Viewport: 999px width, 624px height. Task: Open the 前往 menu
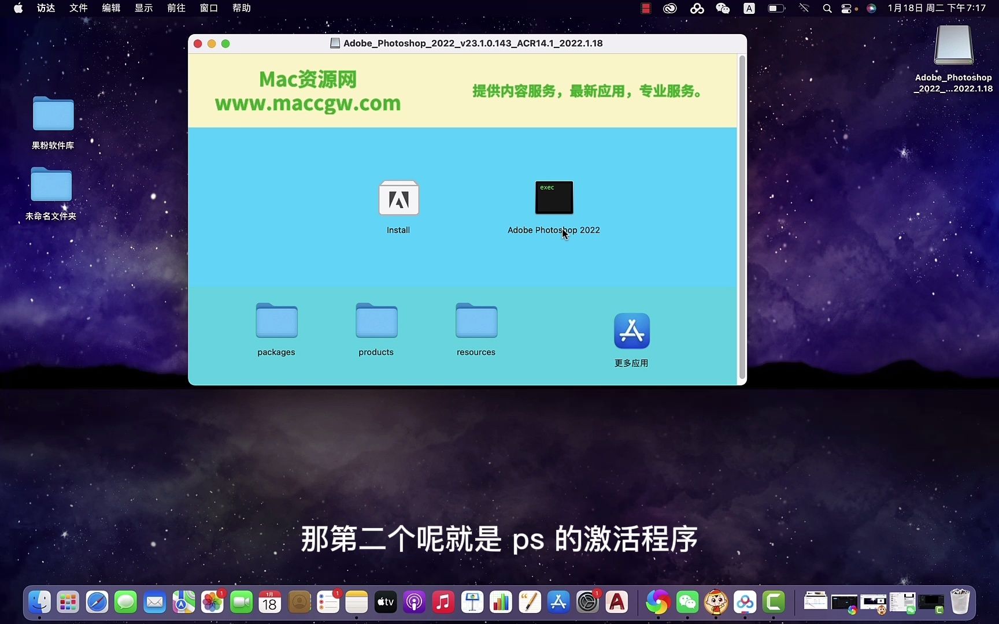click(x=176, y=8)
